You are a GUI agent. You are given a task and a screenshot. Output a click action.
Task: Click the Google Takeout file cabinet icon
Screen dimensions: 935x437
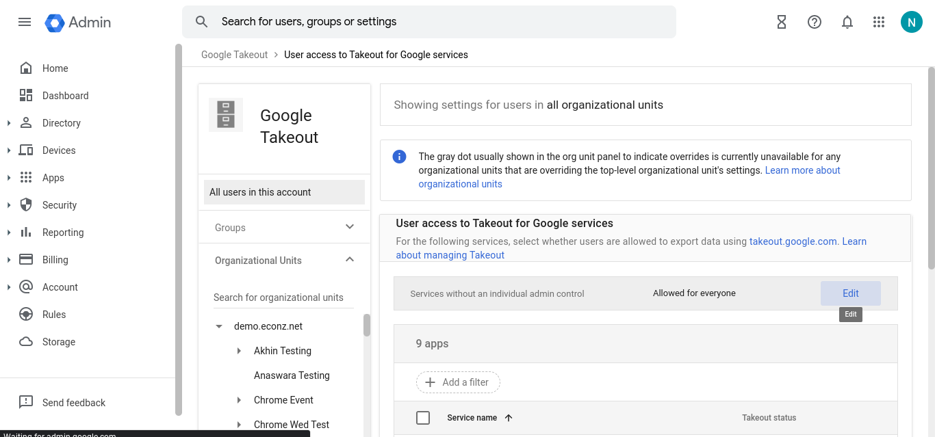(x=226, y=115)
